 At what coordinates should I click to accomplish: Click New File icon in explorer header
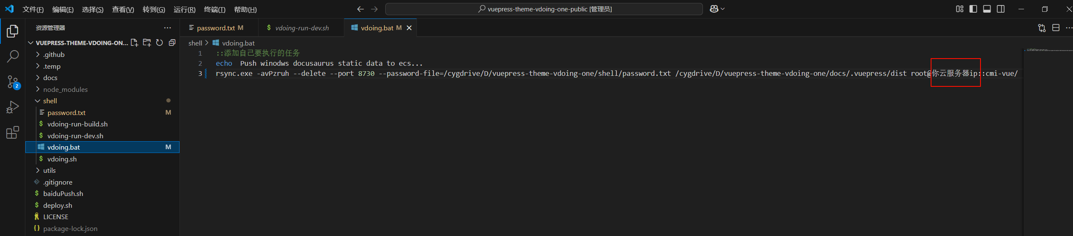134,43
